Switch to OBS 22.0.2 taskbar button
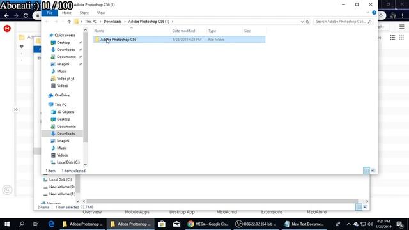Viewport: 409px width, 230px height. [256, 224]
